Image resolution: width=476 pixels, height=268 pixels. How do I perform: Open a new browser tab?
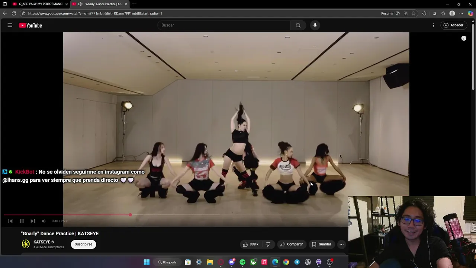click(134, 4)
